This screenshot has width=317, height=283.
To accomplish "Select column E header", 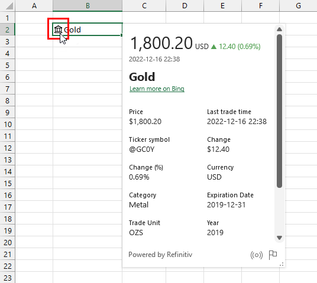I will [222, 6].
